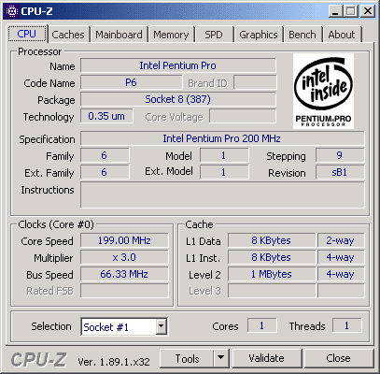The width and height of the screenshot is (380, 374).
Task: Open the Graphics tab
Action: pos(259,35)
